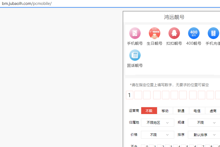Image resolution: width=220 pixels, height=147 pixels.
Task: Open the 手机靓号 category icon
Action: 135,33
